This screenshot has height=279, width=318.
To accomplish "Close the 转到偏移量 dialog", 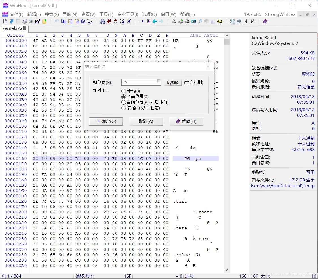I will [x=208, y=67].
